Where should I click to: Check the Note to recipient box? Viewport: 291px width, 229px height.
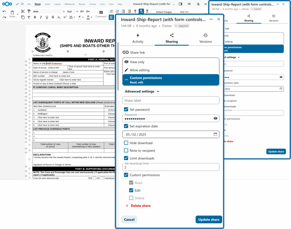126,151
